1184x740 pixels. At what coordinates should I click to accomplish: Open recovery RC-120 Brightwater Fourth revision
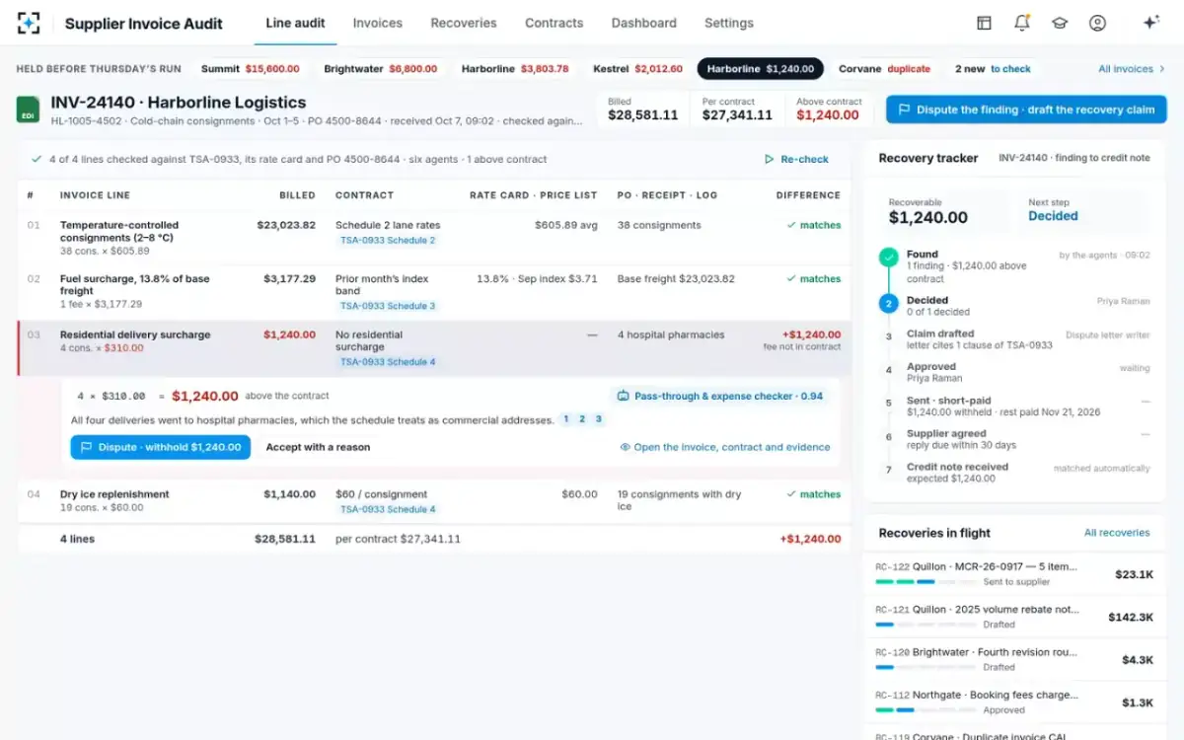click(1014, 659)
